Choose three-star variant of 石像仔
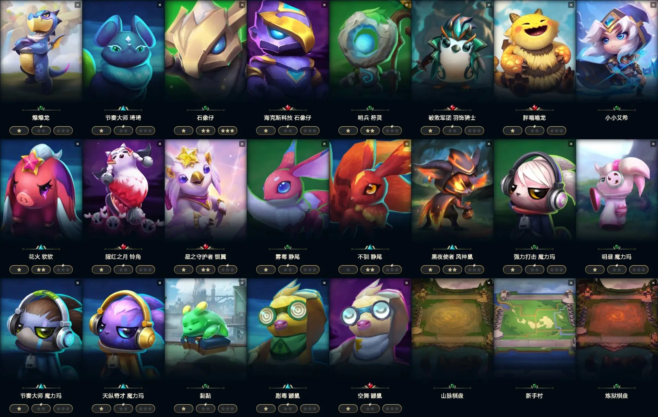Viewport: 658px width, 417px height. [x=228, y=130]
